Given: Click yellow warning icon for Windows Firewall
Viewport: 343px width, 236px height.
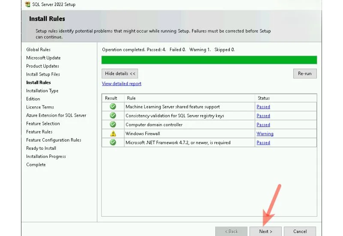Looking at the screenshot, I should click(x=113, y=134).
